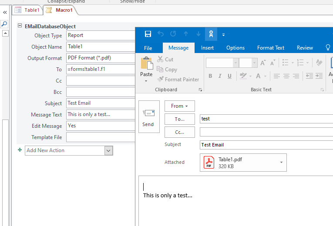Open the font color dropdown arrow

[265, 76]
